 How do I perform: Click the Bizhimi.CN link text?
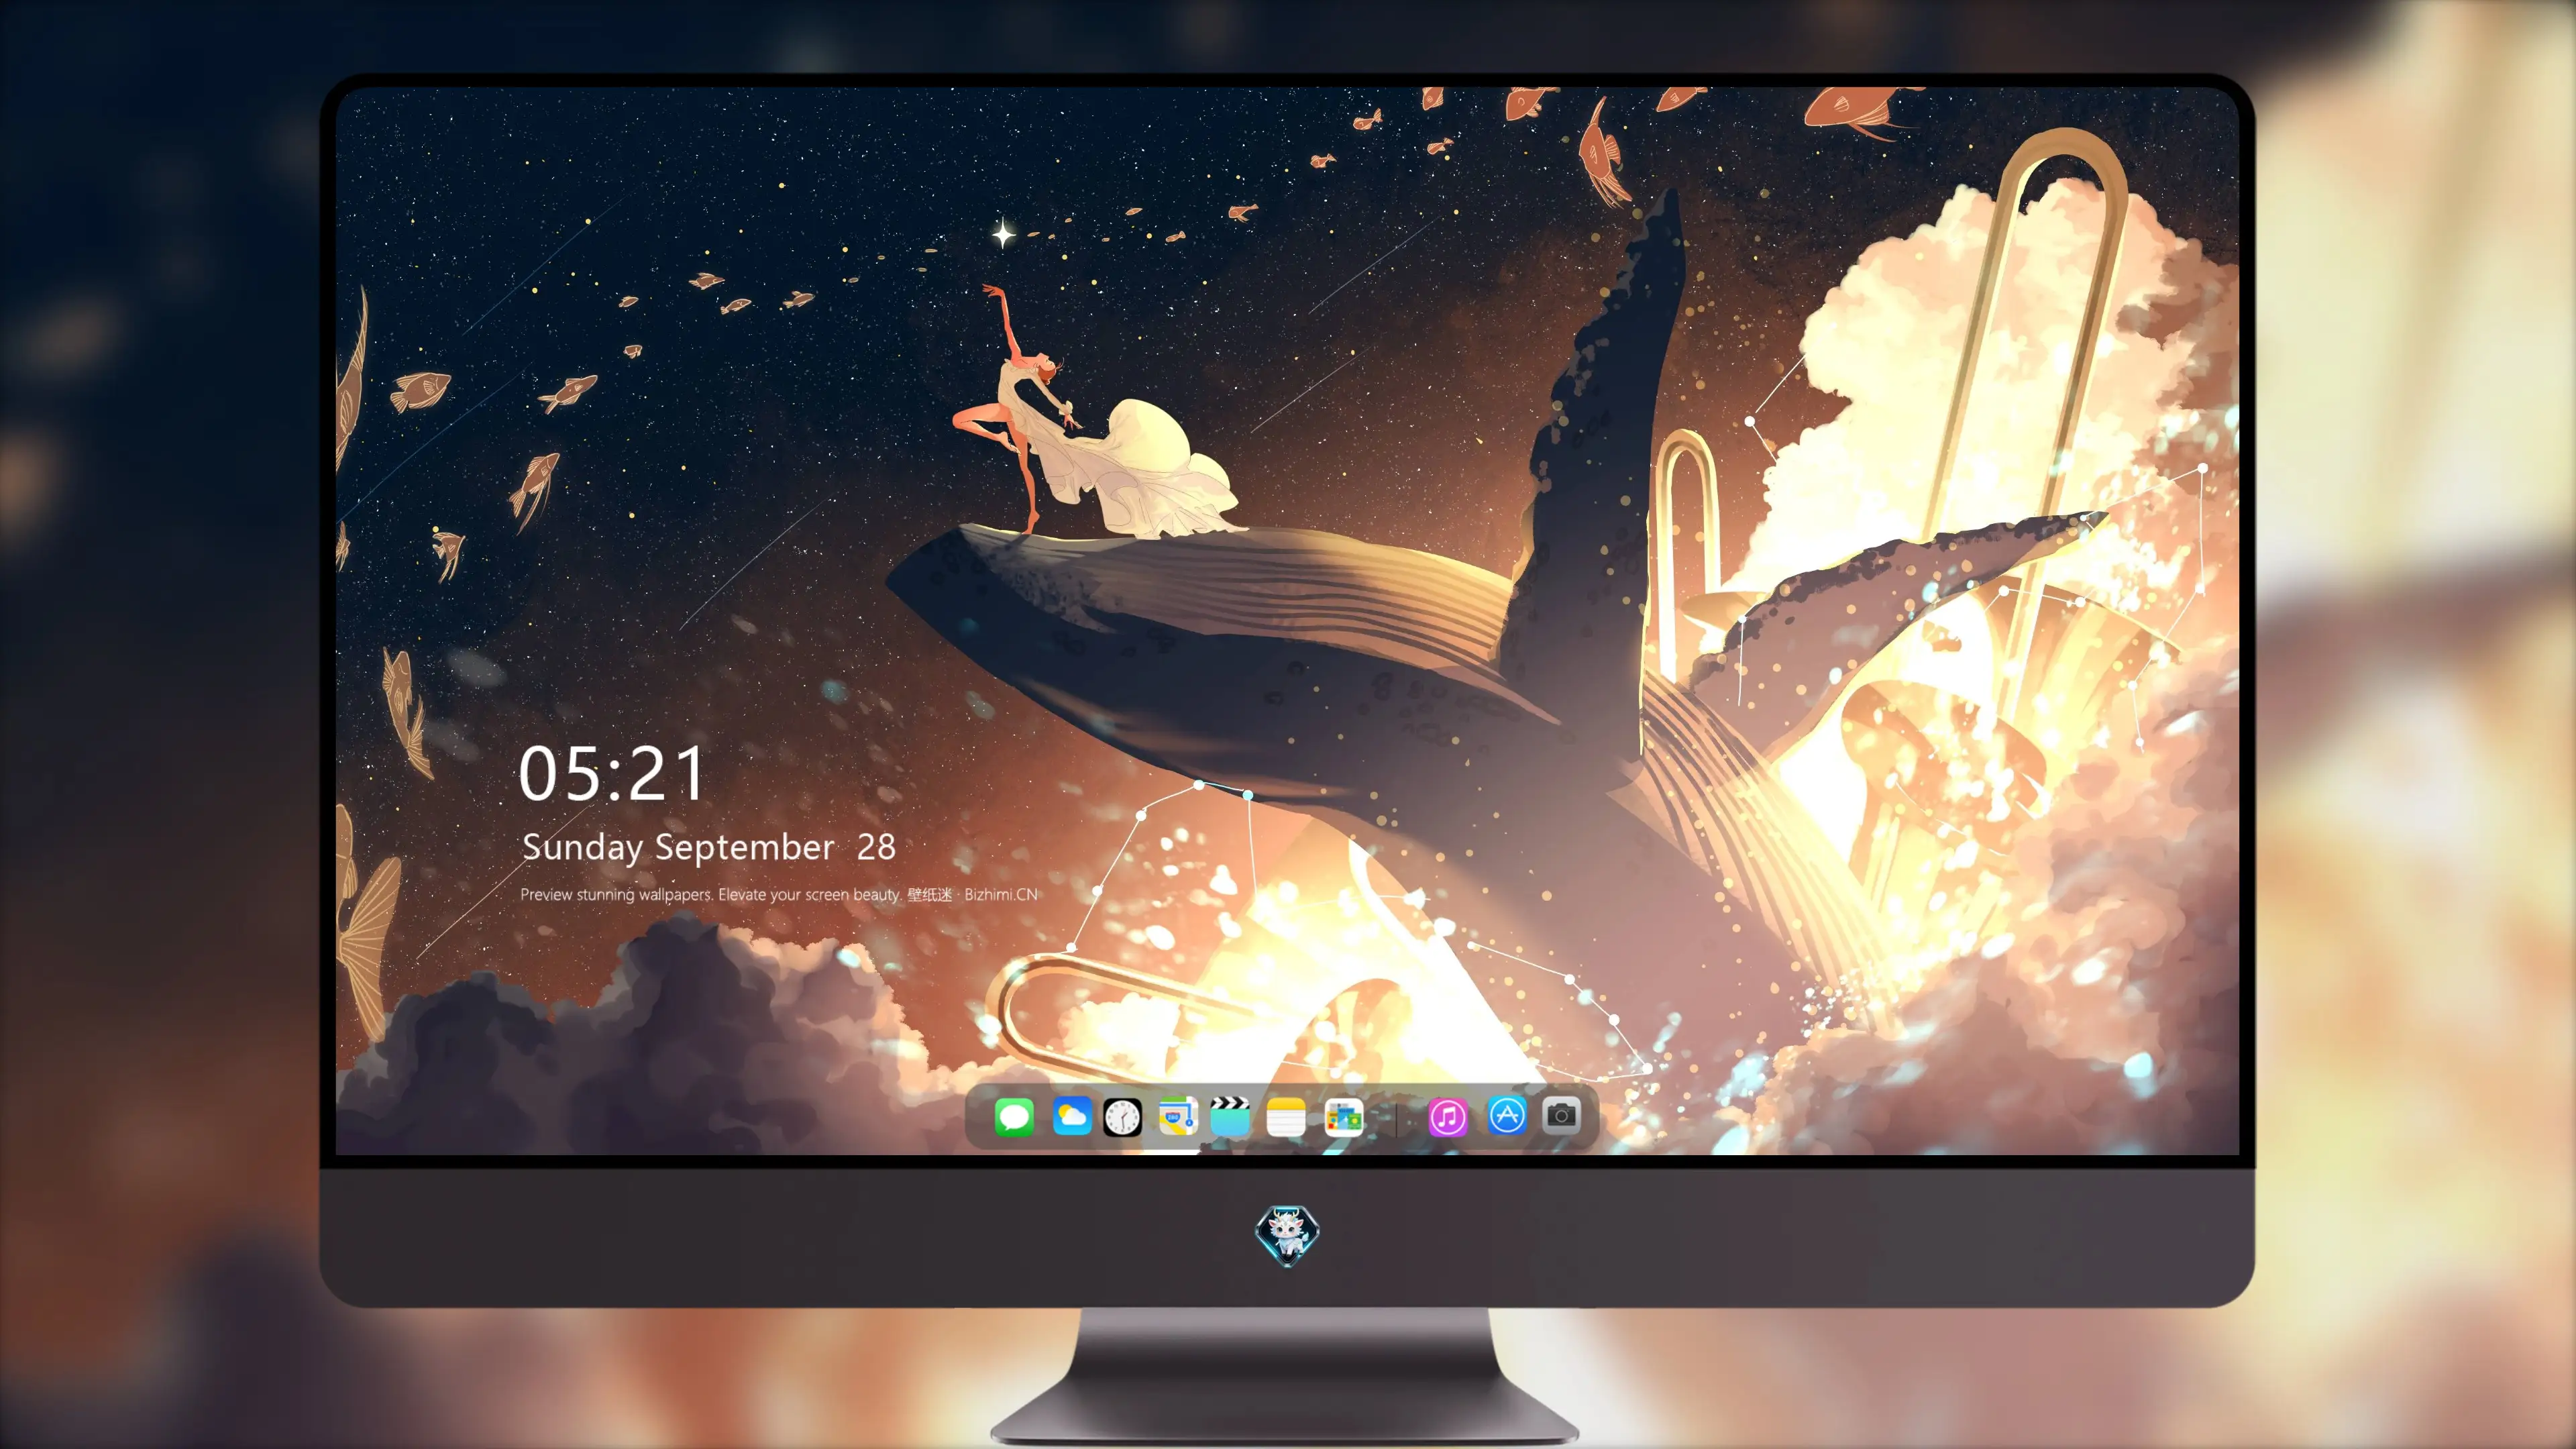tap(1001, 894)
